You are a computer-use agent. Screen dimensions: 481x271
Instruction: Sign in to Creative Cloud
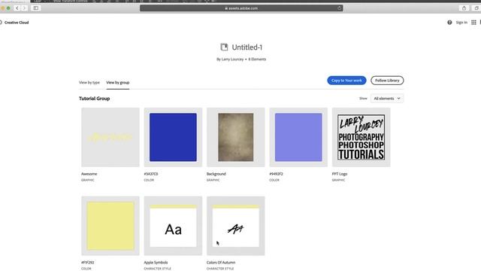[x=461, y=23]
